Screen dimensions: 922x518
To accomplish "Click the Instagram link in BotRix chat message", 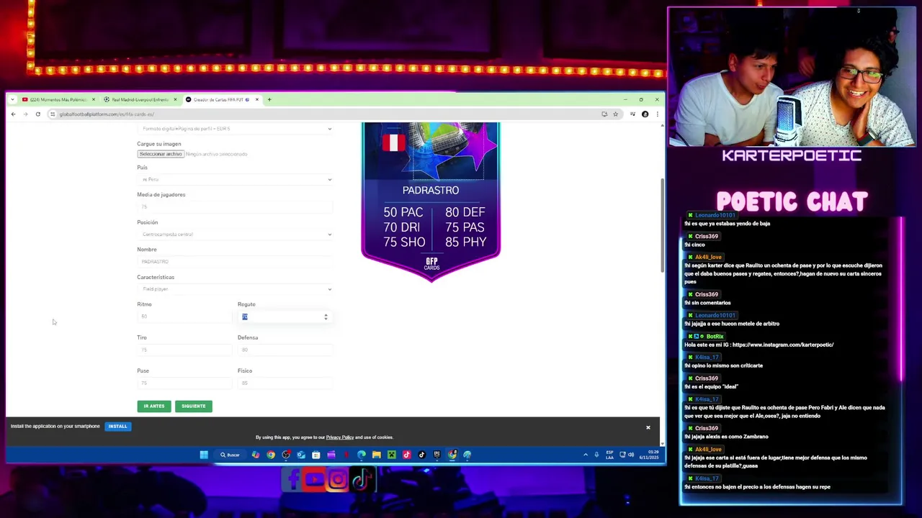I will pos(783,345).
